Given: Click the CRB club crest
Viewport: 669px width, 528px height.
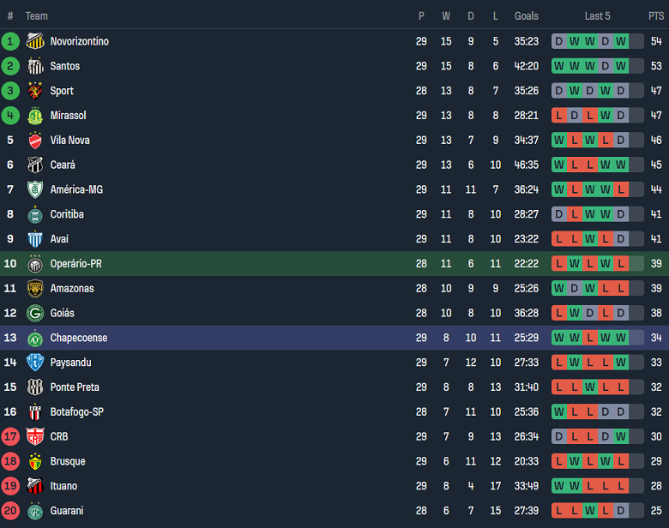Looking at the screenshot, I should coord(35,437).
